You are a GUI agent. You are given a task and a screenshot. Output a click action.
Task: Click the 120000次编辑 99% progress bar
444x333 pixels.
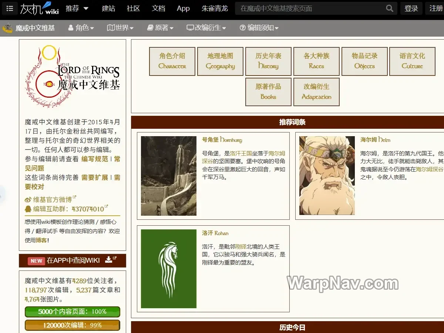pos(73,325)
